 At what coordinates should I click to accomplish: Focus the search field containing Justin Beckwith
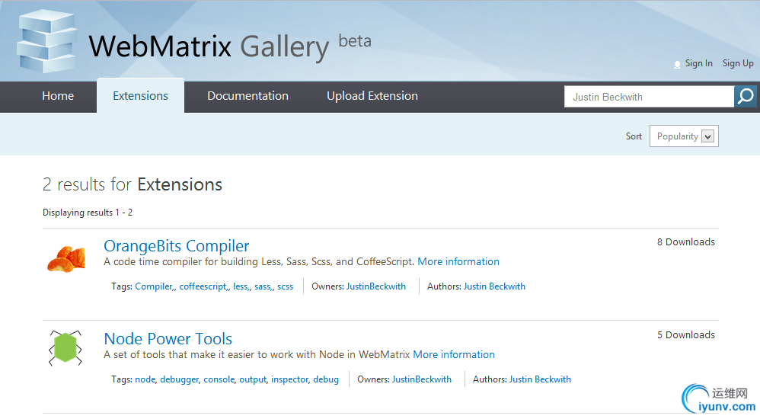649,97
